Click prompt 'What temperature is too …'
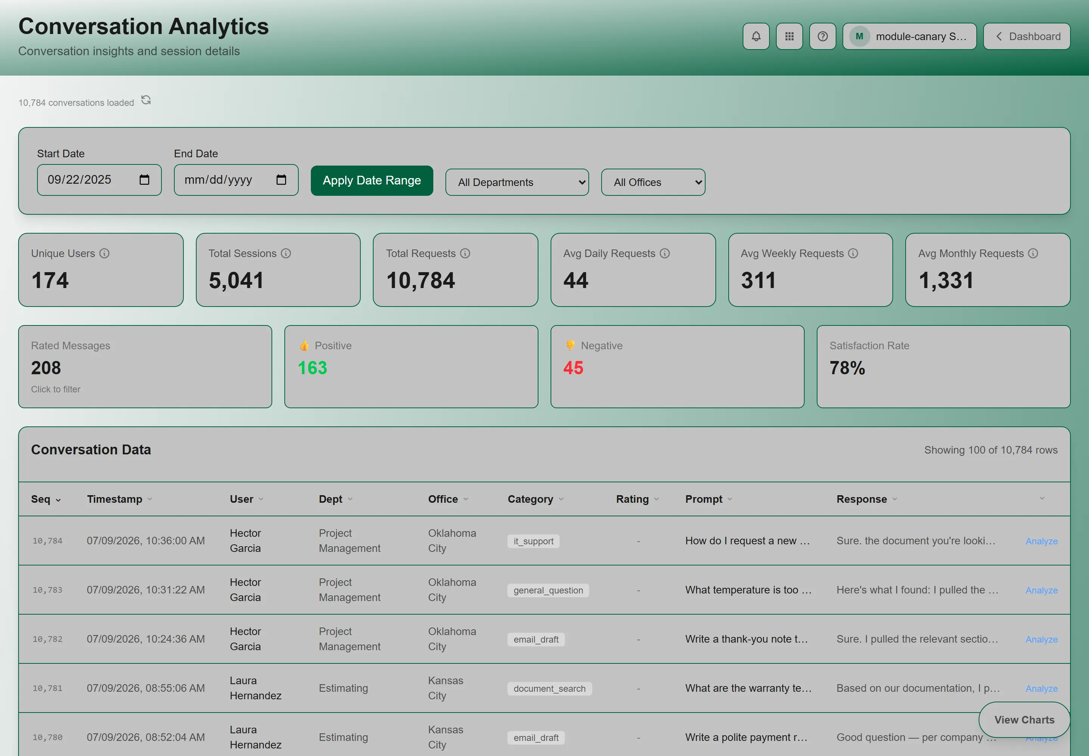 tap(748, 590)
